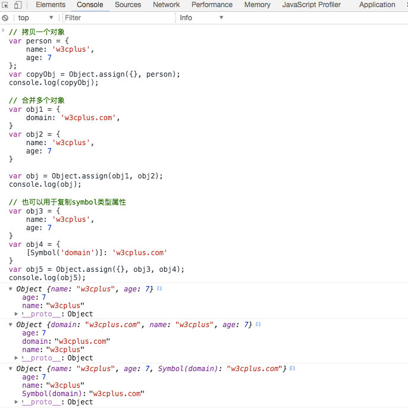
Task: Click the comment // 合并多个对象
Action: tap(37, 101)
